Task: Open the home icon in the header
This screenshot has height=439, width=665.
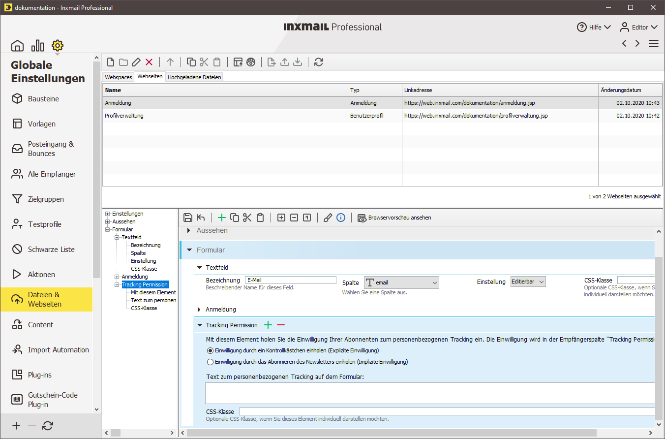Action: click(x=17, y=46)
